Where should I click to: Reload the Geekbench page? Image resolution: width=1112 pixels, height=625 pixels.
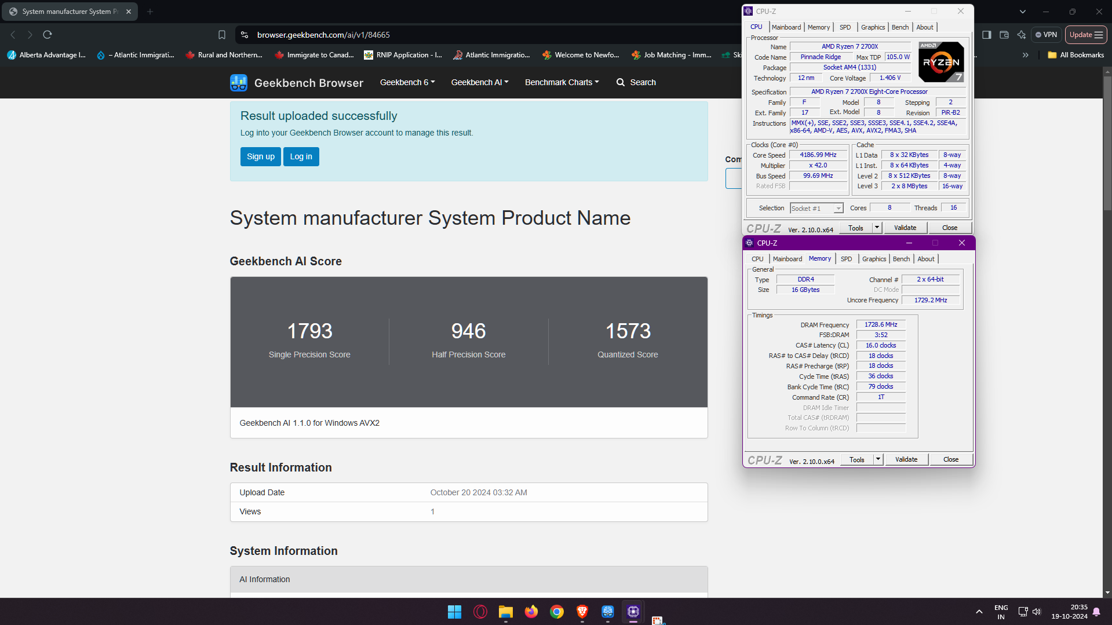coord(48,35)
